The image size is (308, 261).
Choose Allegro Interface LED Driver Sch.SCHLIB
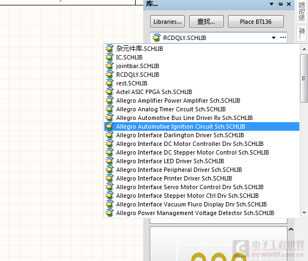tap(202, 161)
